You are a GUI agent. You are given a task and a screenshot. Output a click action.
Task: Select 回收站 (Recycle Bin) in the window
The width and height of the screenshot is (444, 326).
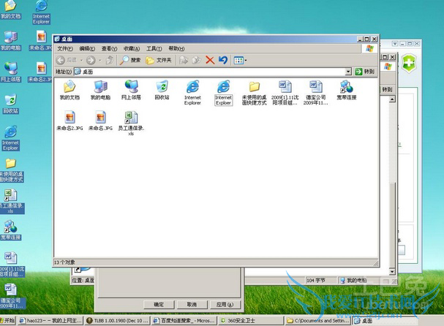(162, 90)
